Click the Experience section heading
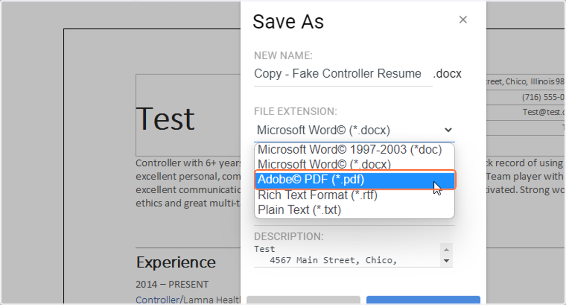This screenshot has width=566, height=305. pos(176,262)
